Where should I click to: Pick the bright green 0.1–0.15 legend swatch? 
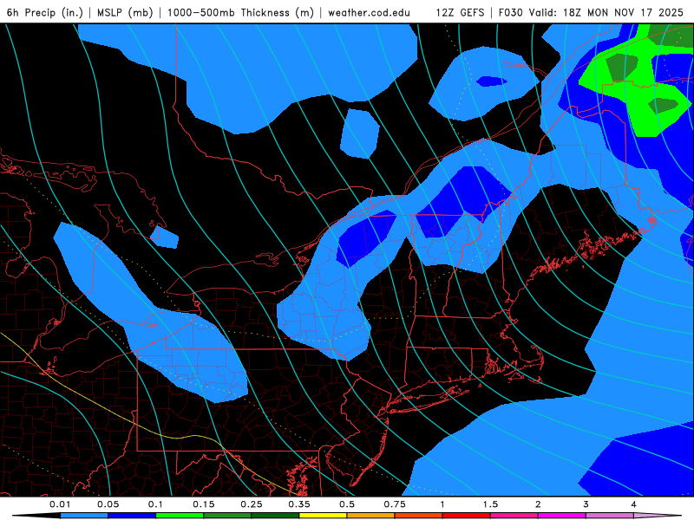(x=180, y=516)
